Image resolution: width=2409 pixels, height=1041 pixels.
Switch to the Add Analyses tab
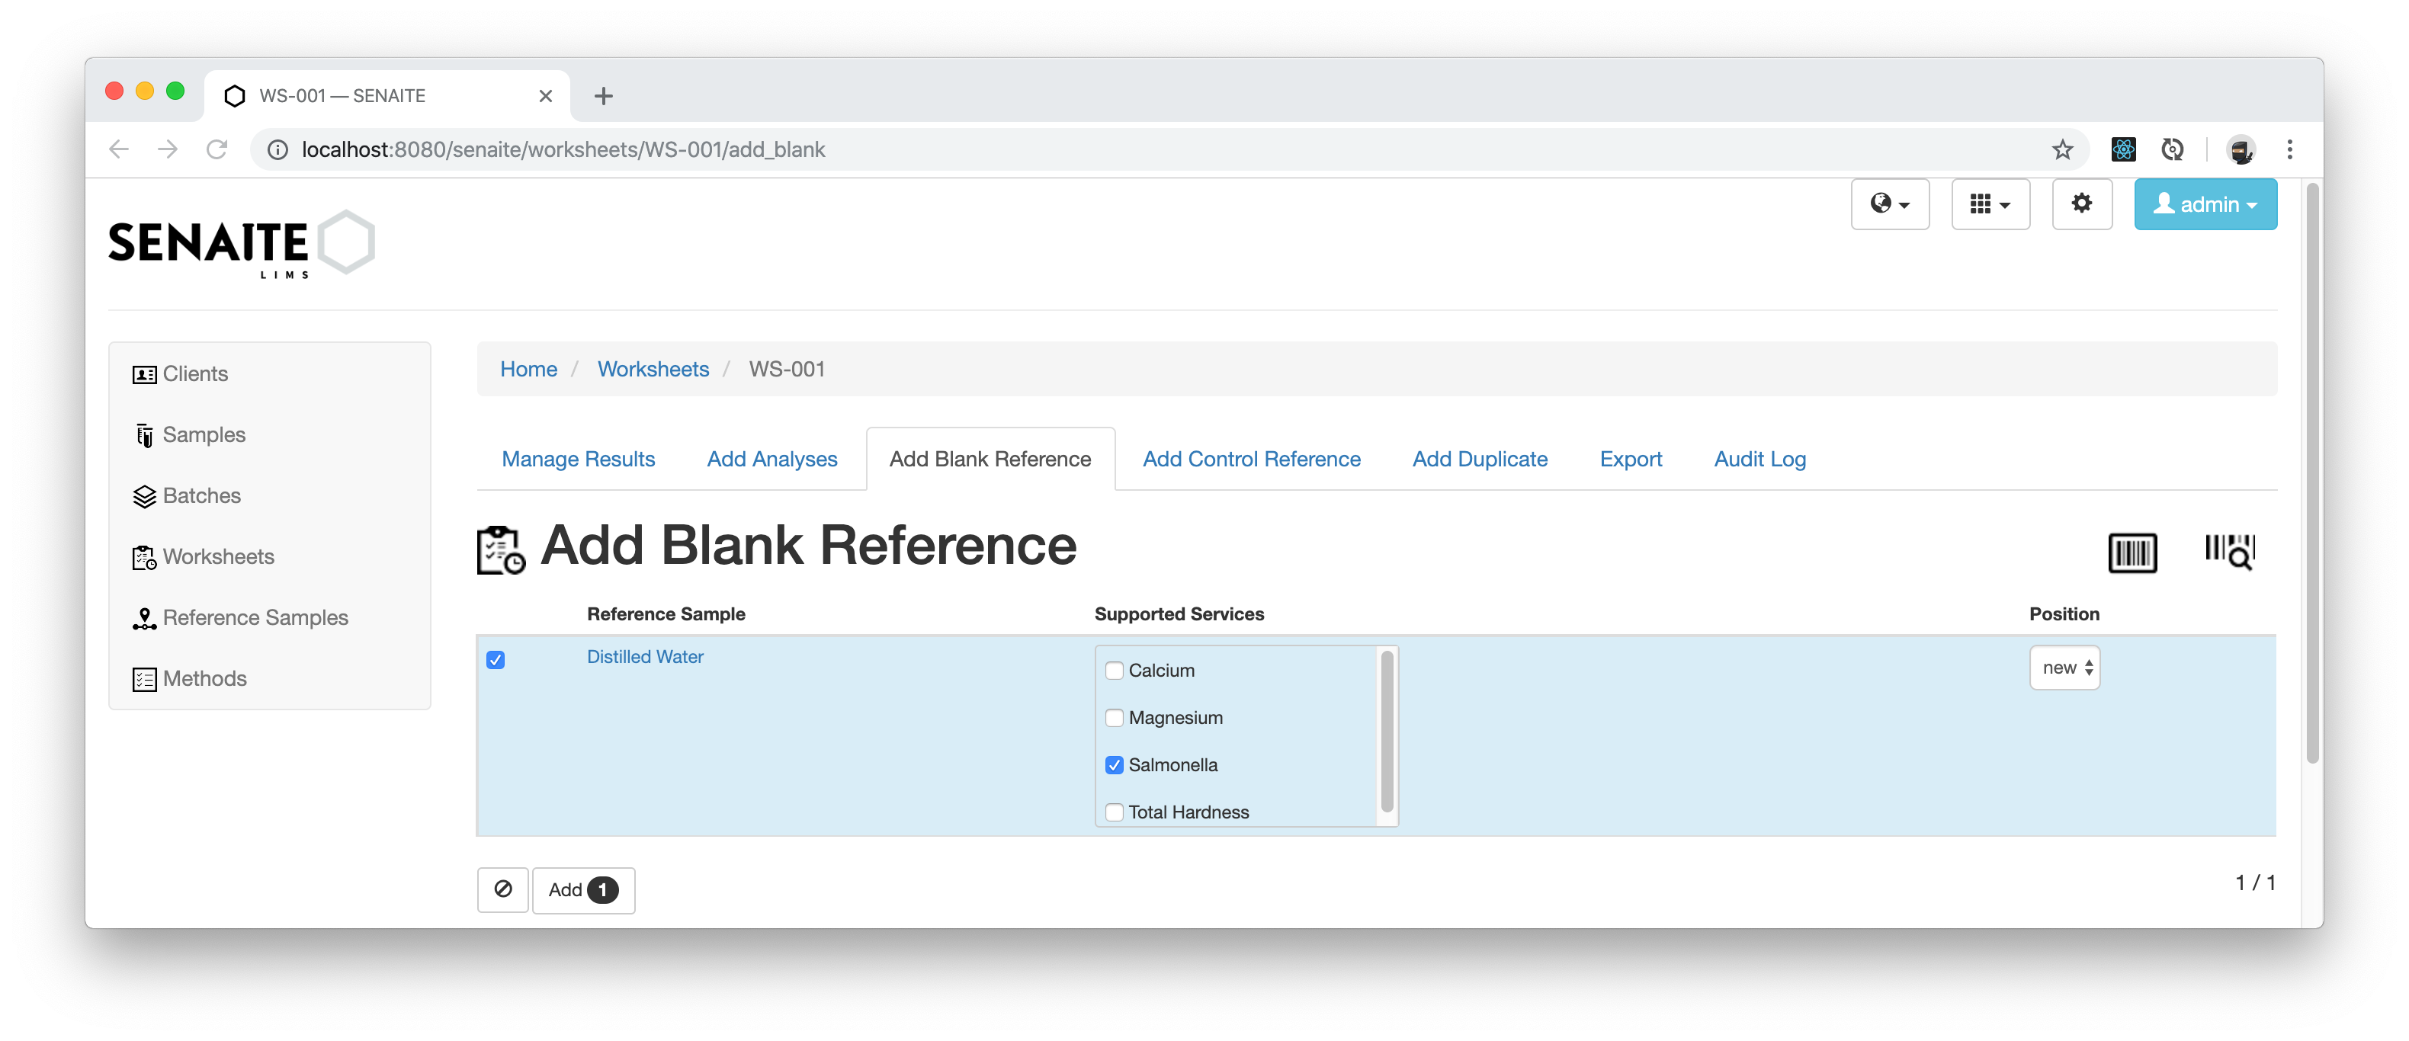[x=771, y=459]
